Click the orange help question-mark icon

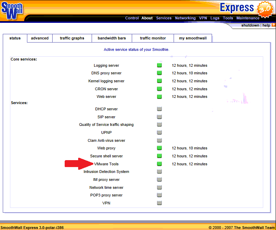(x=273, y=25)
